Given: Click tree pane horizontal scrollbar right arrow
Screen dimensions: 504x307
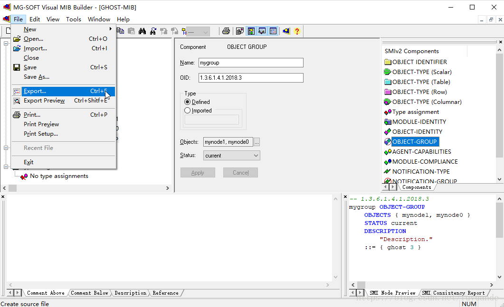Looking at the screenshot, I should (168, 188).
